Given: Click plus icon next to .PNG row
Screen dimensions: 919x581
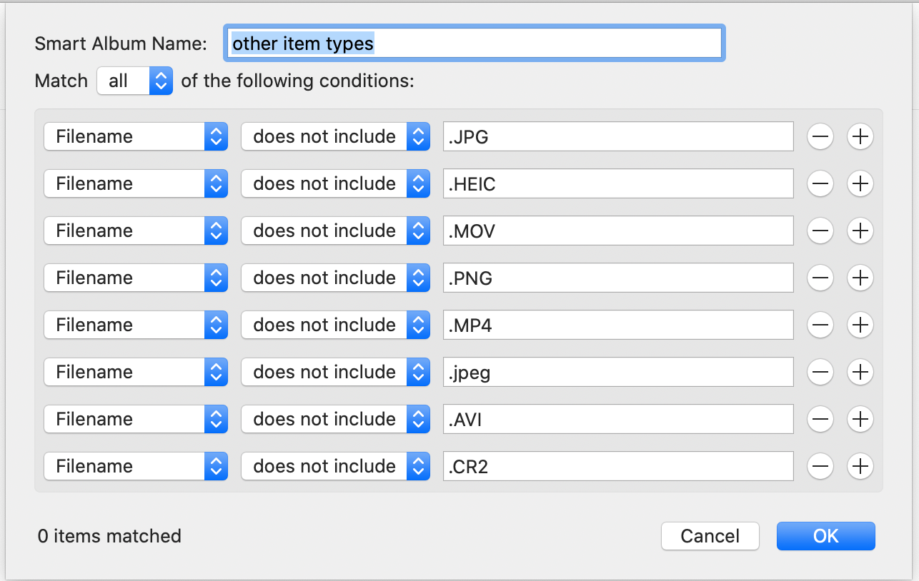Looking at the screenshot, I should click(860, 278).
